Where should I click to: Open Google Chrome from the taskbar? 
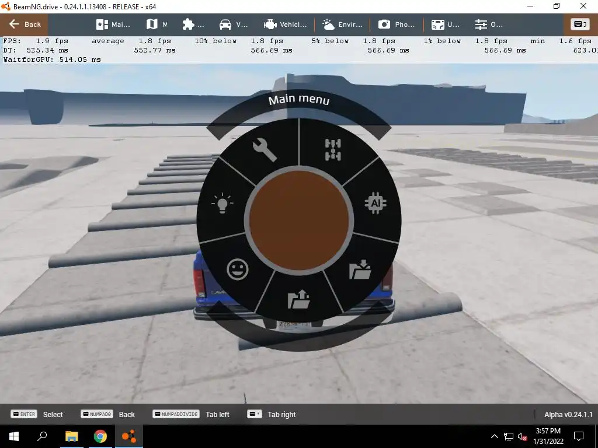[x=100, y=436]
